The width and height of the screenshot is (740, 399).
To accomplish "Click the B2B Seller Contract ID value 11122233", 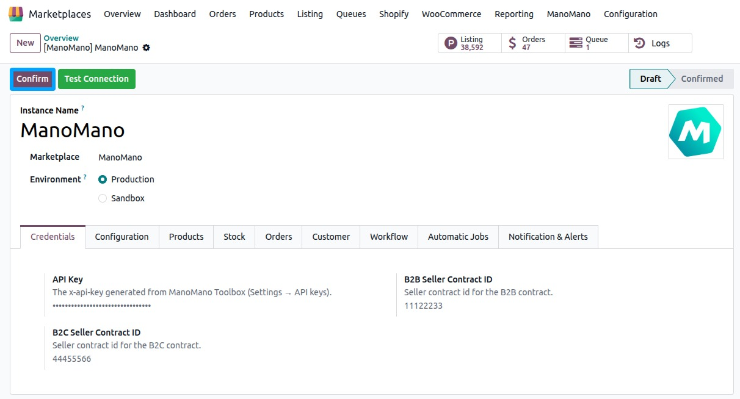I will tap(423, 306).
